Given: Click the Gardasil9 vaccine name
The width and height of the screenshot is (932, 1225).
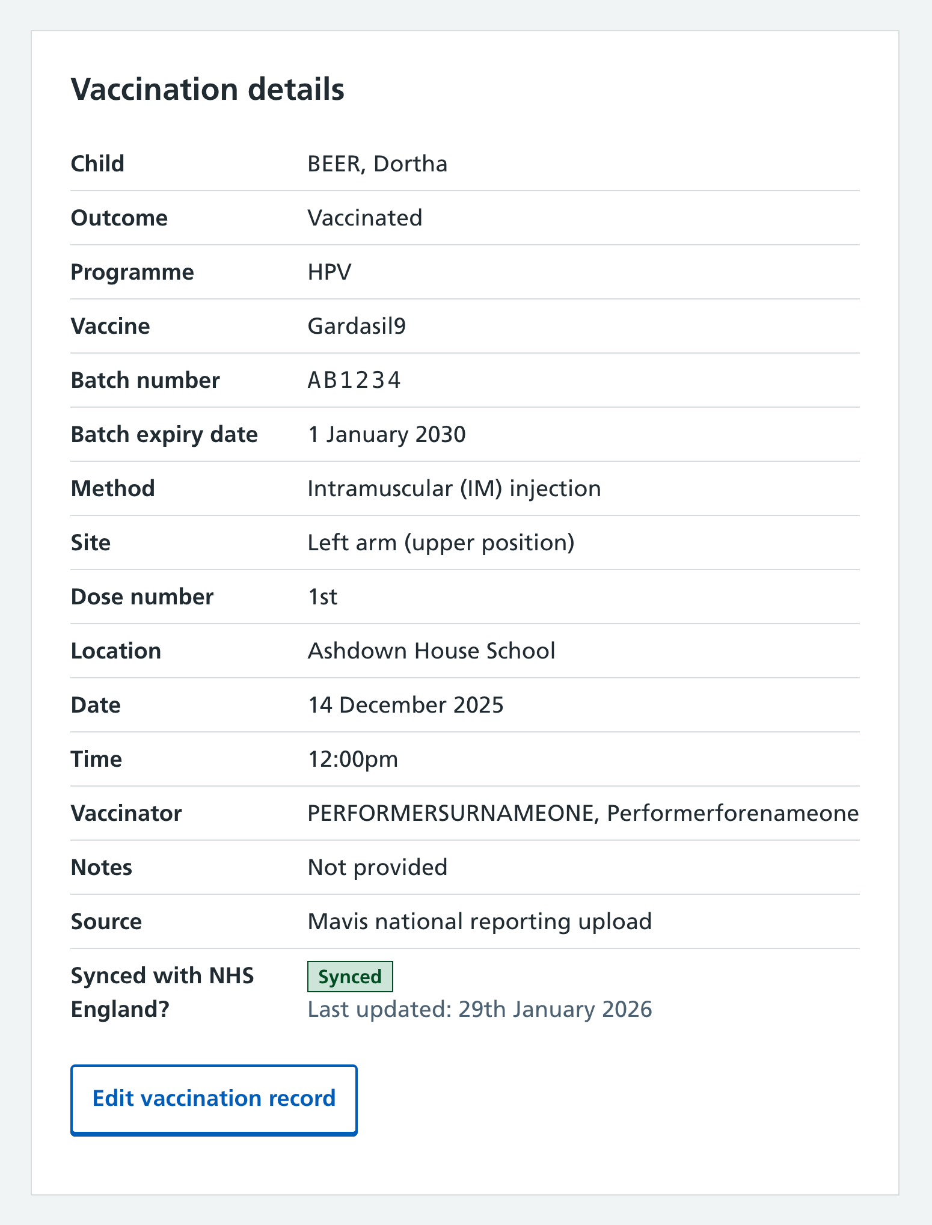Looking at the screenshot, I should pos(357,326).
